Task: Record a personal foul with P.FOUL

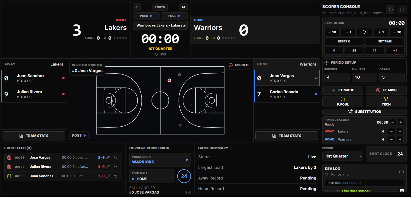Action: click(343, 102)
